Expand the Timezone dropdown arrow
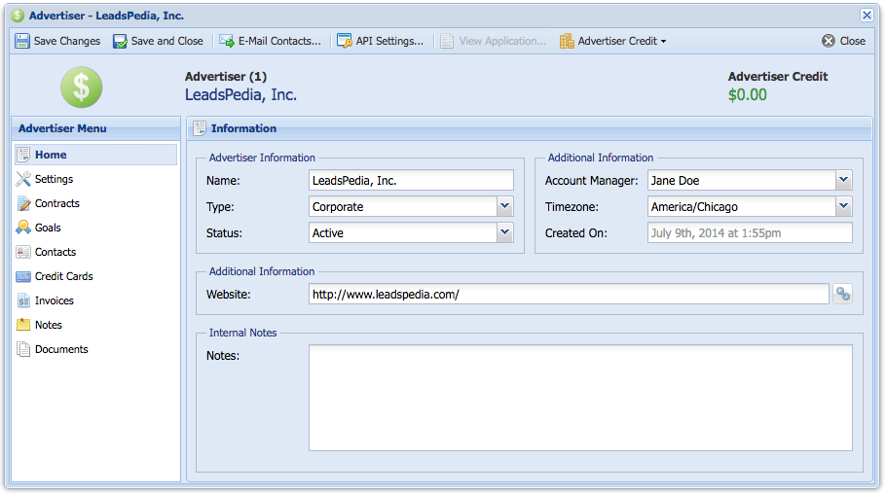The image size is (886, 494). click(843, 206)
